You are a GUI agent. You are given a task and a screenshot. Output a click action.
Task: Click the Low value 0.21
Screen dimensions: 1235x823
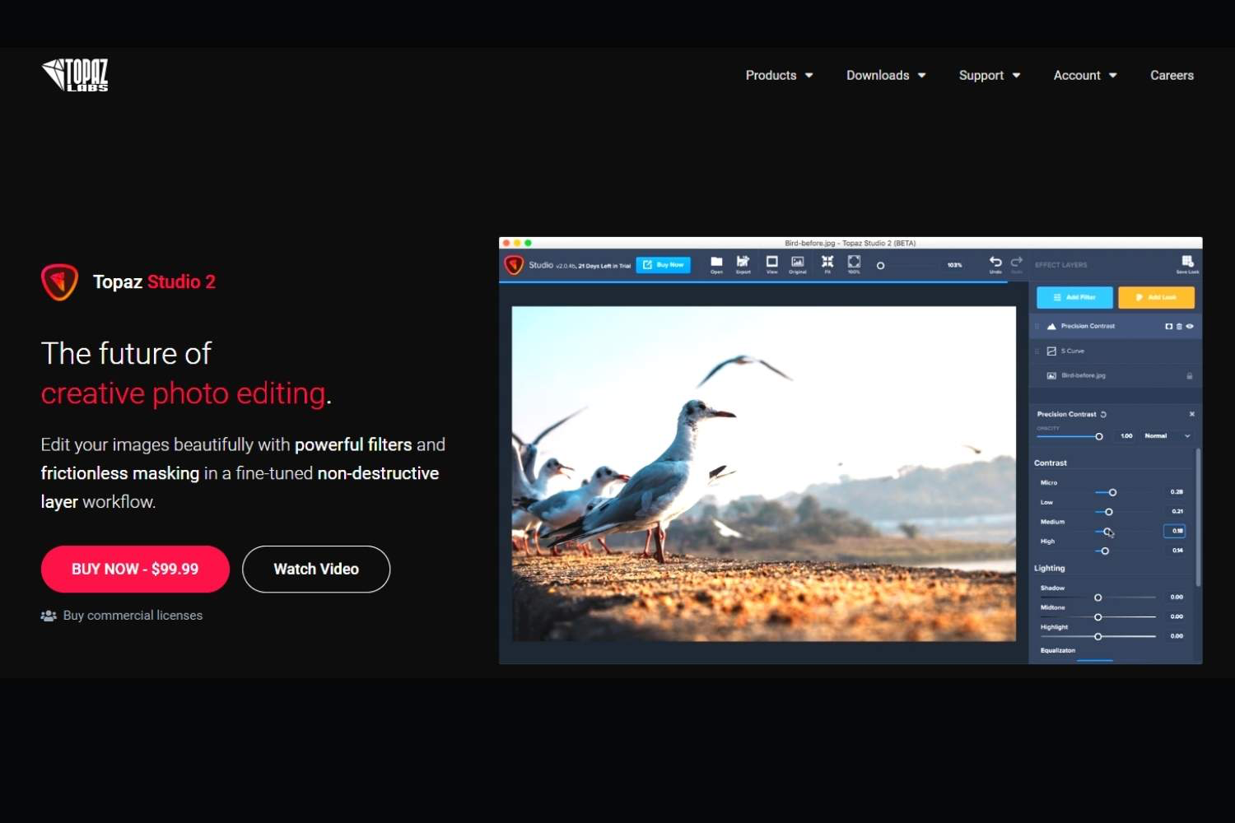tap(1177, 512)
